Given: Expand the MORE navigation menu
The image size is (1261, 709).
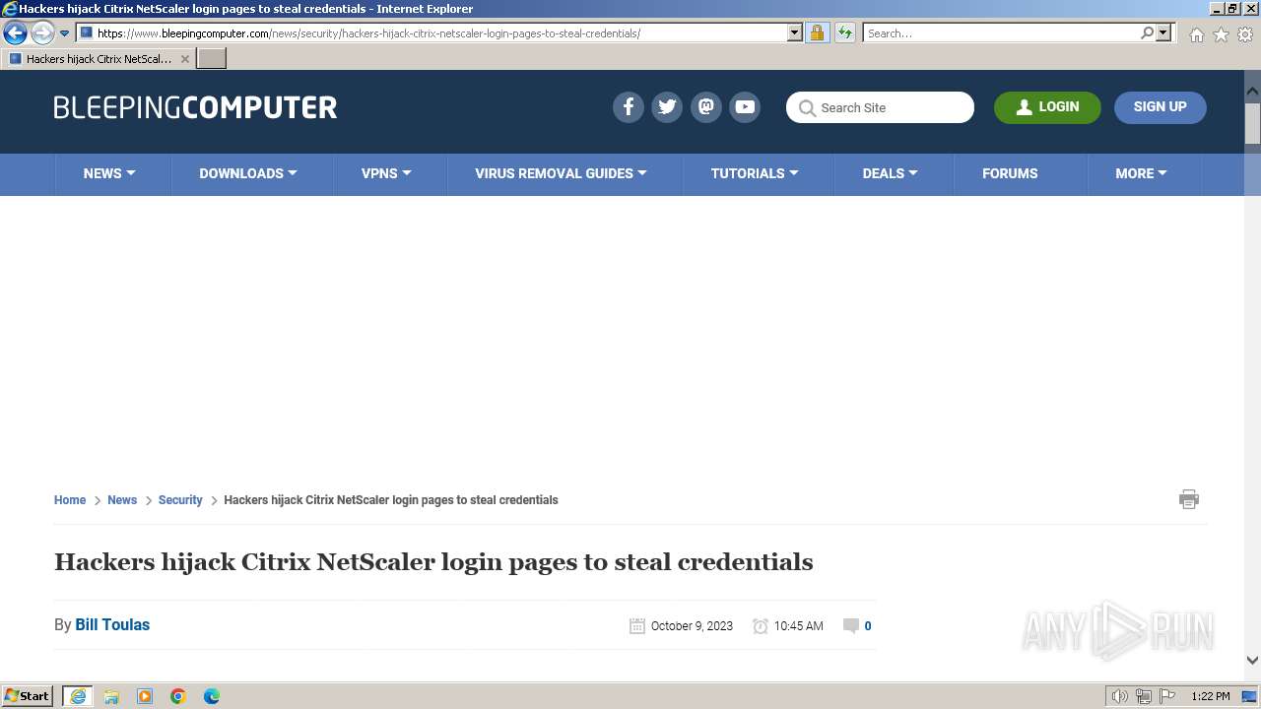Looking at the screenshot, I should (1141, 173).
